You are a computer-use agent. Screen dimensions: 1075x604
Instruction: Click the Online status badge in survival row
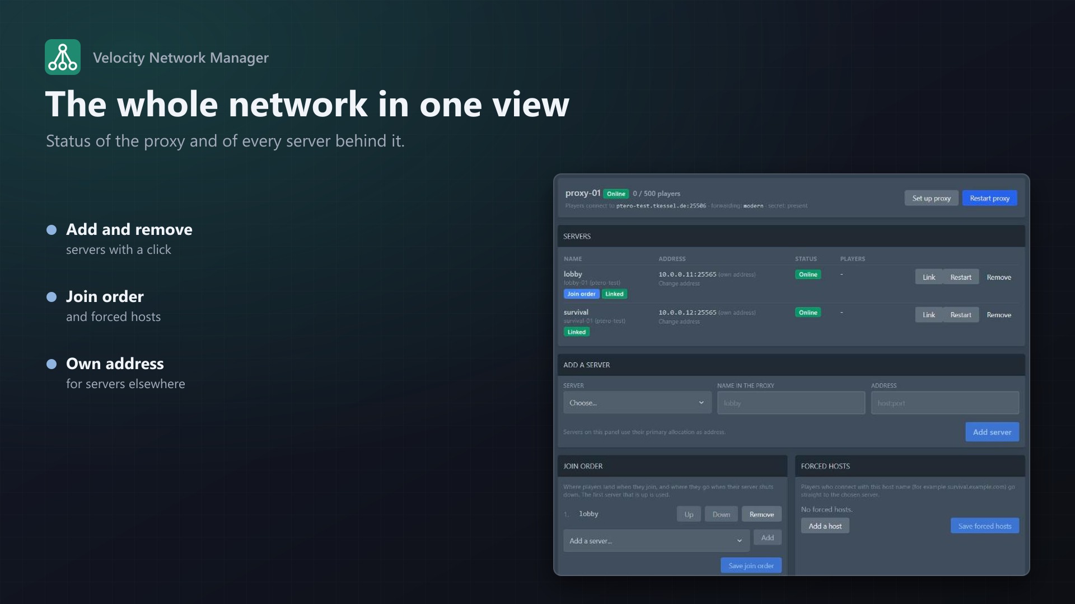tap(808, 312)
